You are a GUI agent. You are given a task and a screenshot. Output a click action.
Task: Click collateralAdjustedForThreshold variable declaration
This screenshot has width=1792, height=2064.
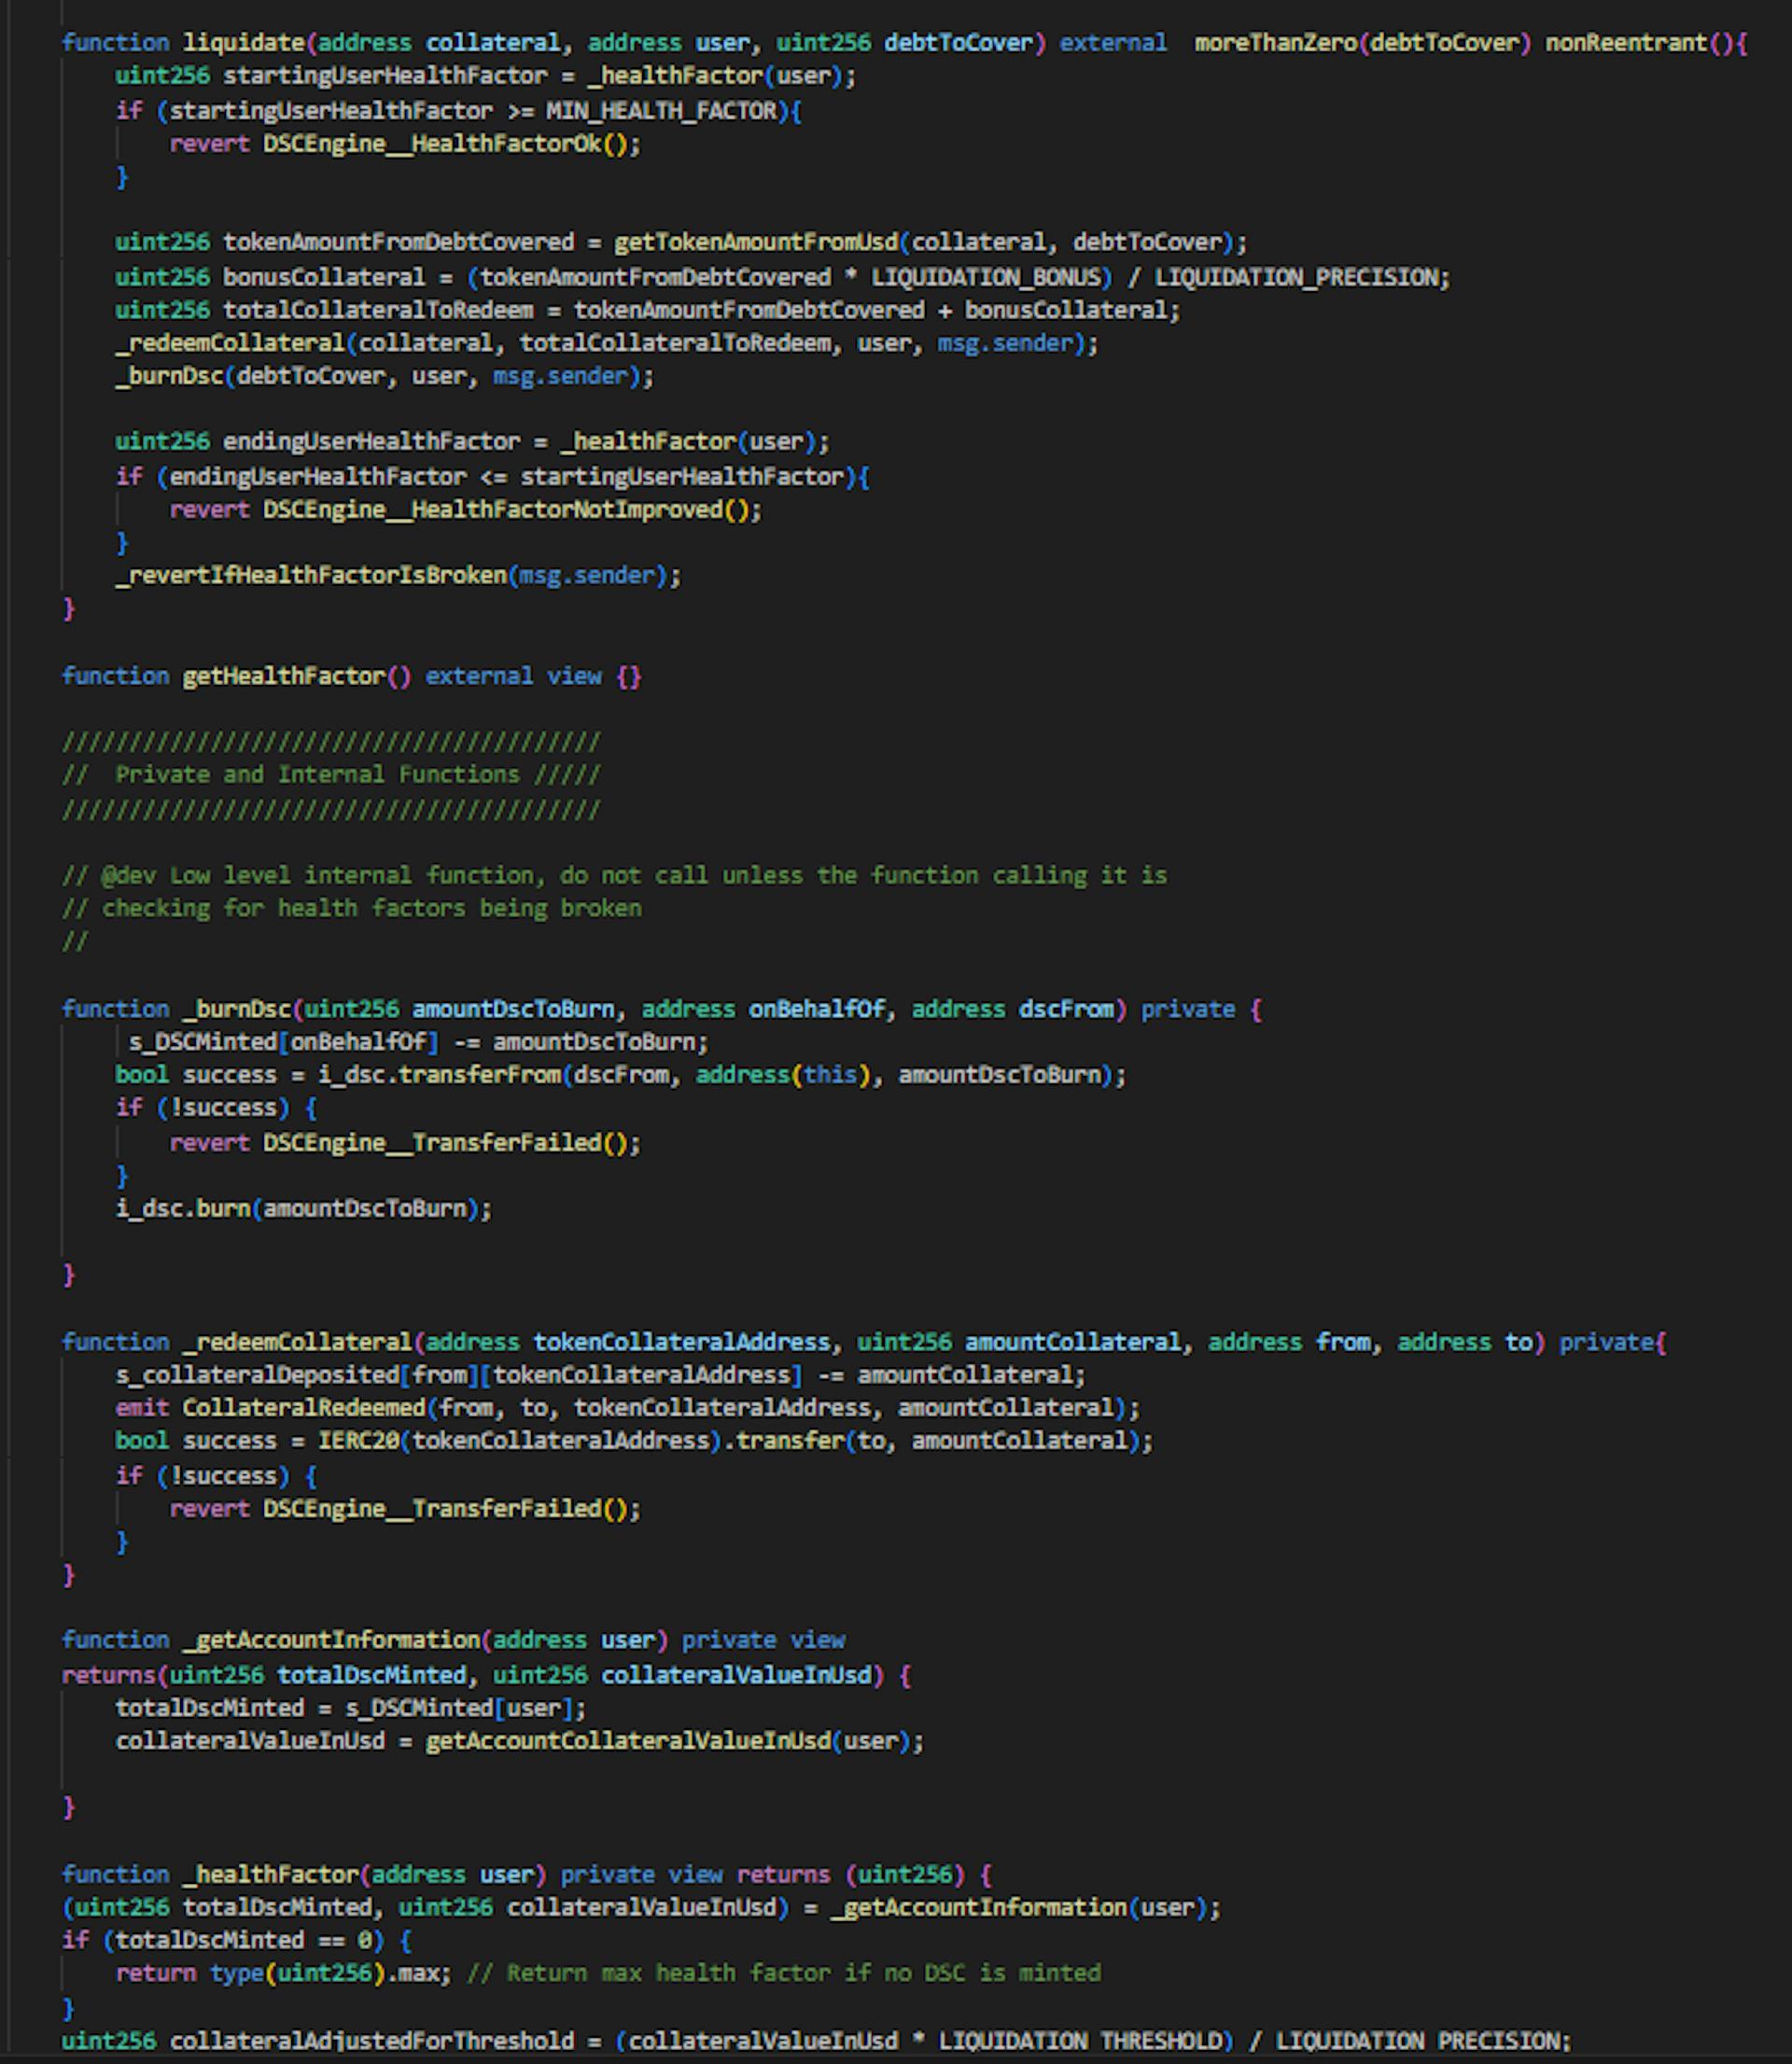tap(371, 2040)
